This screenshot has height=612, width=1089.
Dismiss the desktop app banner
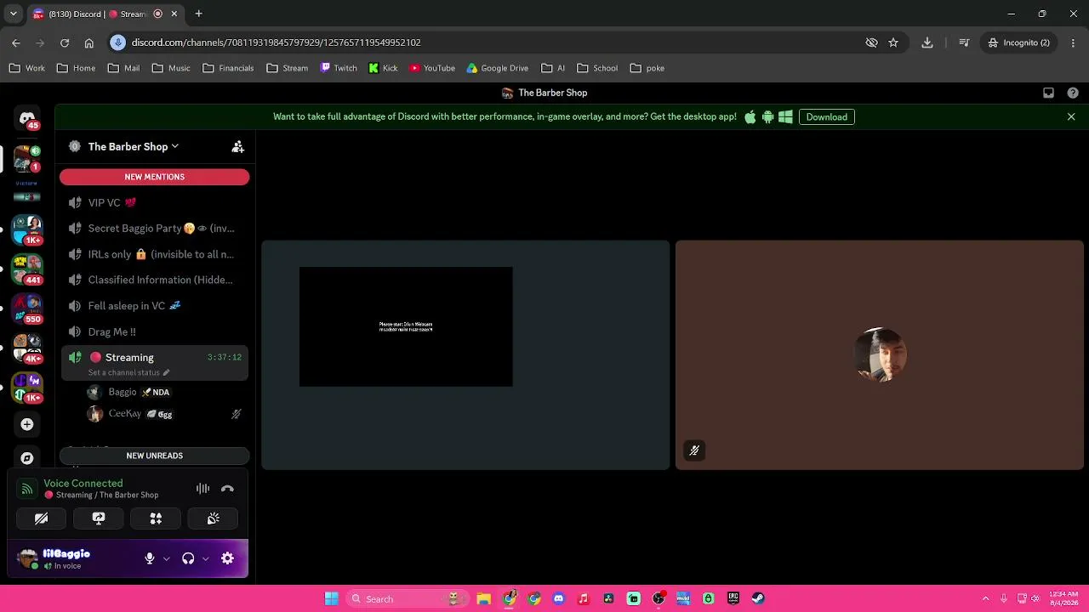coord(1071,117)
